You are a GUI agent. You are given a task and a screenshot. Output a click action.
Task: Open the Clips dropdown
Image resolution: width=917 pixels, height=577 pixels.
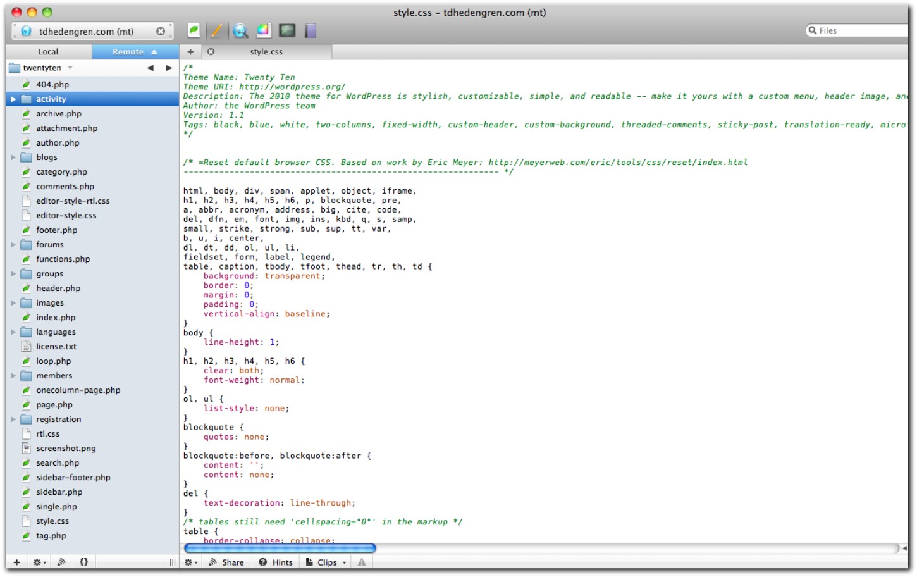[x=326, y=562]
